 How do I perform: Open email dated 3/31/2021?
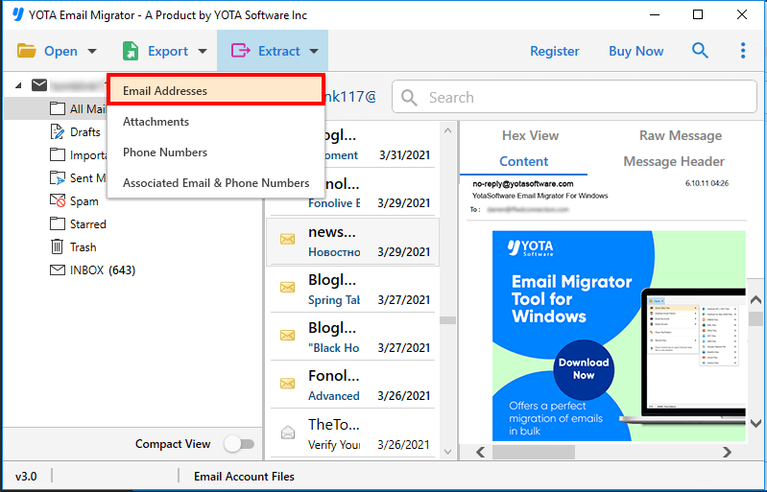click(x=352, y=146)
